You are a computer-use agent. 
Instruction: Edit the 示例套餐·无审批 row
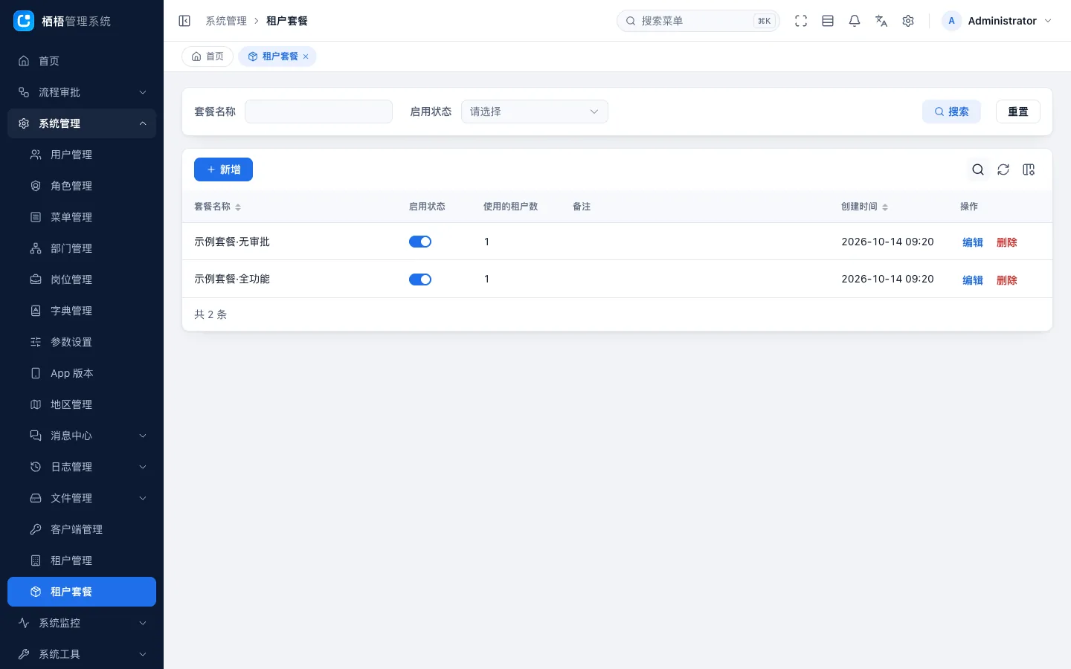973,242
